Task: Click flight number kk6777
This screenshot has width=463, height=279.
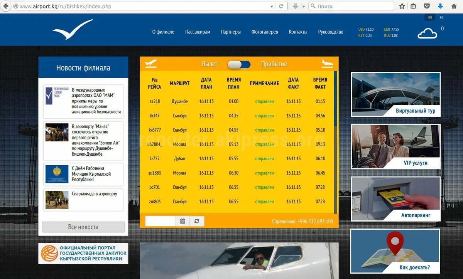Action: (155, 130)
